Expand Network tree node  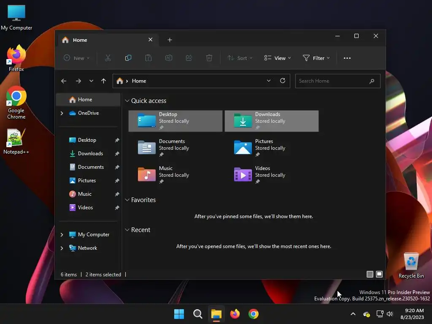point(62,248)
